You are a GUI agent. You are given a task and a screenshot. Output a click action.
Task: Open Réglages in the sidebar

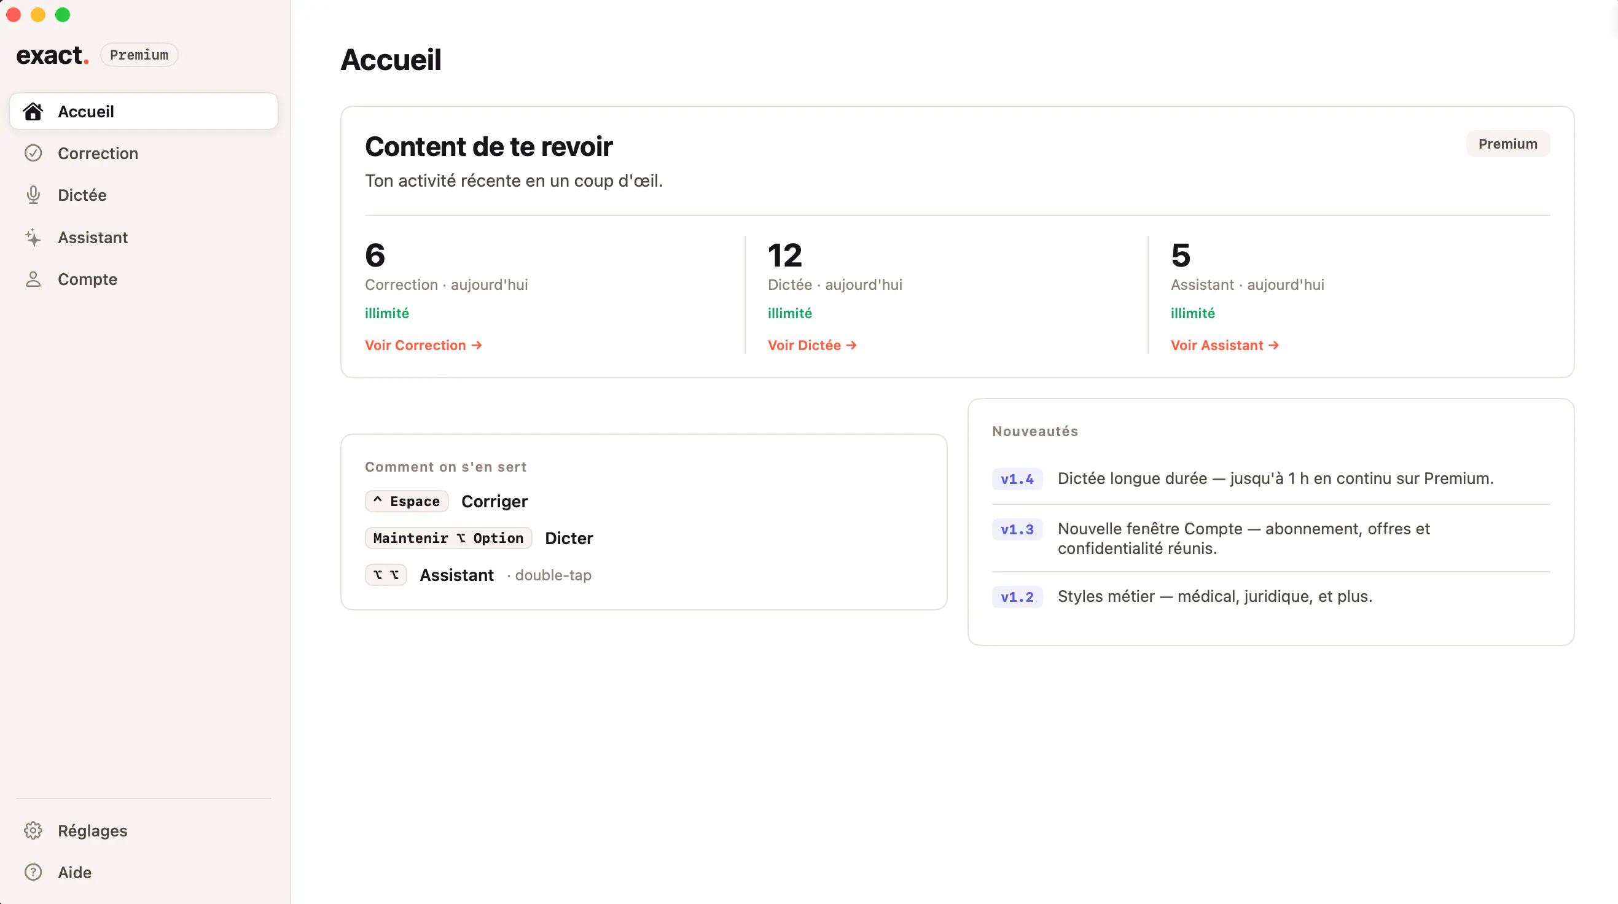pos(144,830)
